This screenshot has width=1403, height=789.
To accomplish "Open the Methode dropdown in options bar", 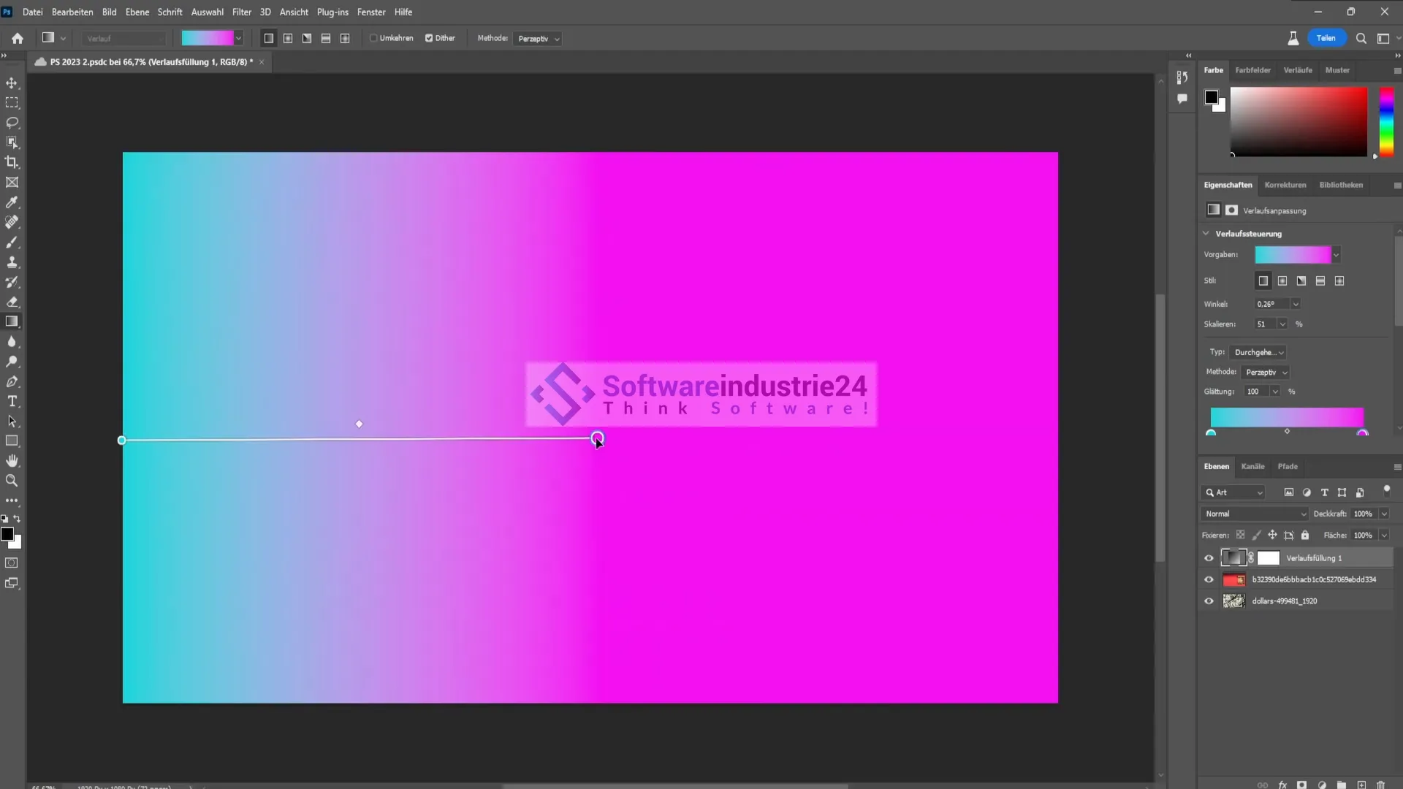I will [538, 39].
